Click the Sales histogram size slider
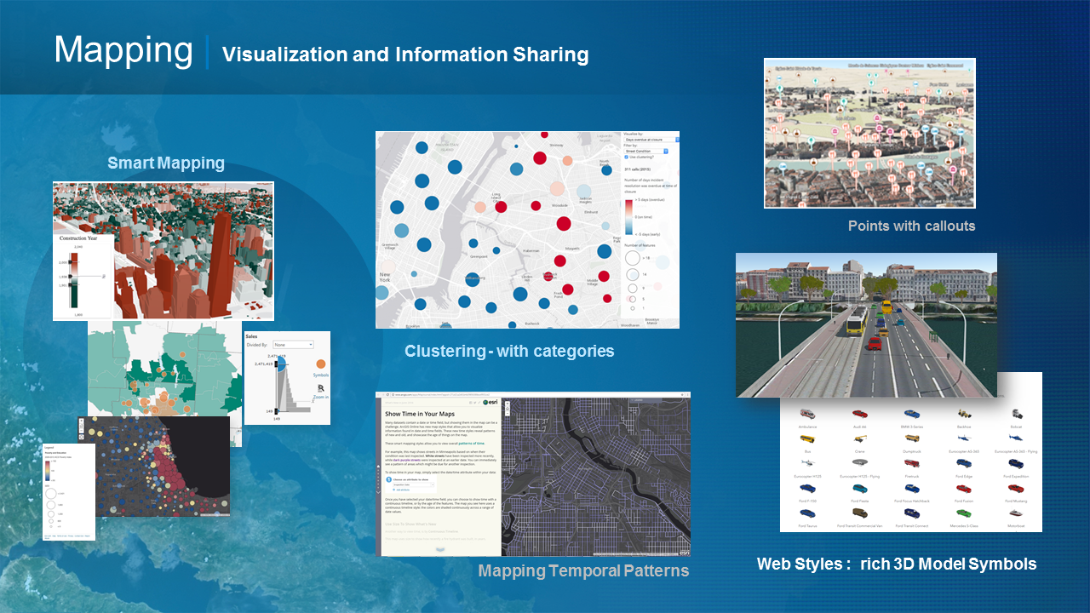This screenshot has width=1090, height=613. 277,387
